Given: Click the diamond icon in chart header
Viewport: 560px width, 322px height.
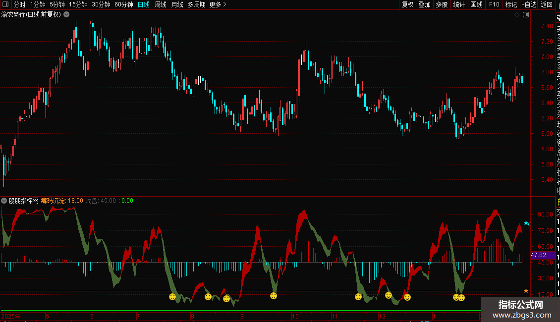Looking at the screenshot, I should [x=516, y=14].
